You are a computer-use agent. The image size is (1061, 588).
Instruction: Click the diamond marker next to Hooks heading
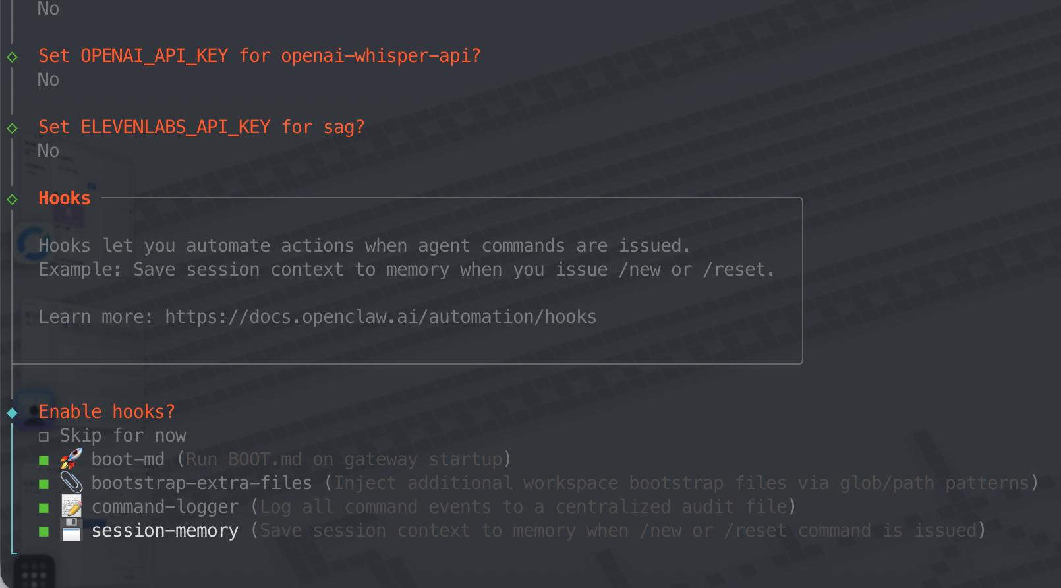pos(13,199)
